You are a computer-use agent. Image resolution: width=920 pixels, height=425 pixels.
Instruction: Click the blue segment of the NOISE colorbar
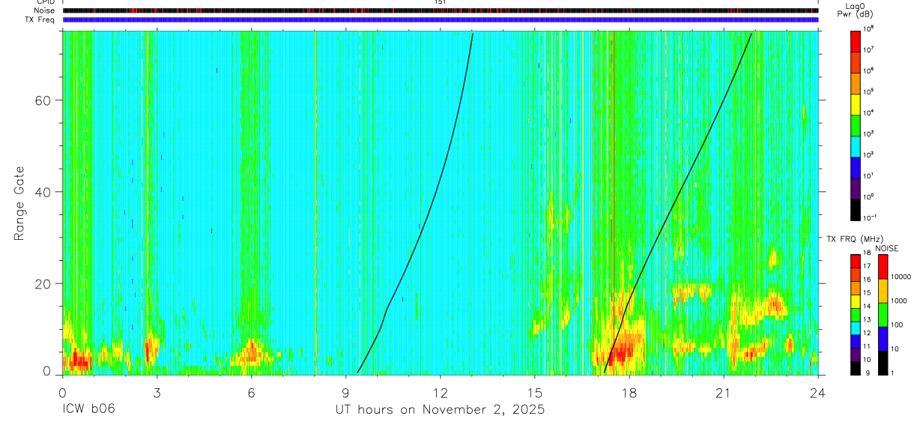[x=883, y=339]
